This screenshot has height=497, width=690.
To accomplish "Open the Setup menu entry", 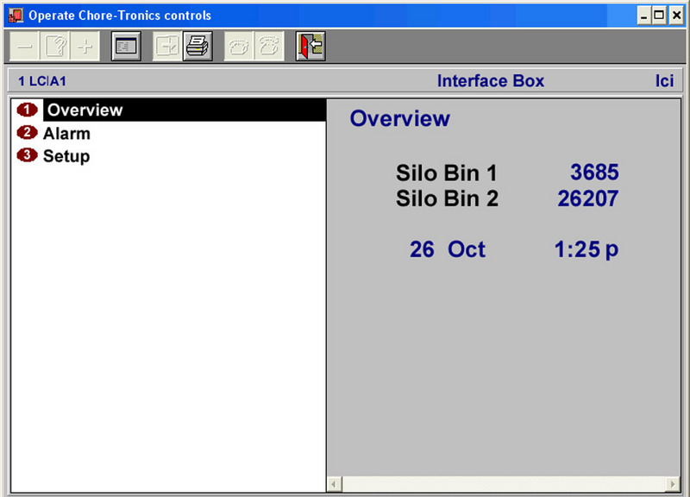I will pos(66,156).
